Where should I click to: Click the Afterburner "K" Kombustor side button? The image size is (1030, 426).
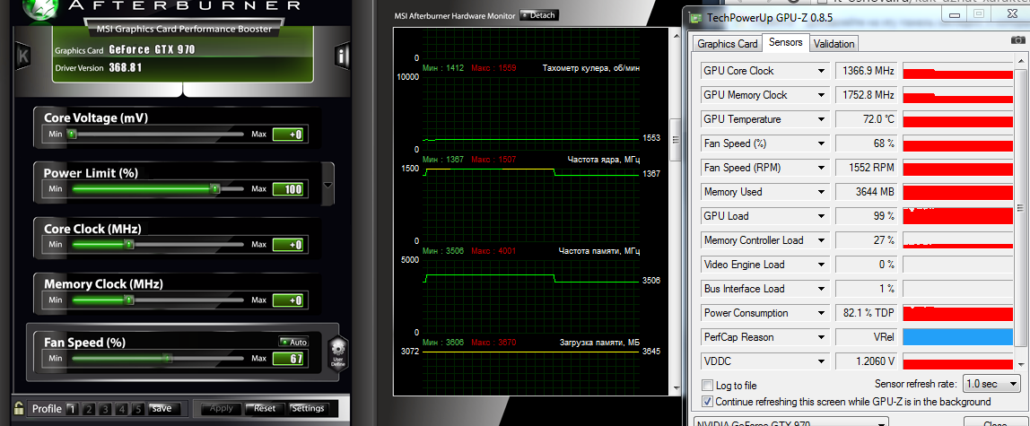tap(23, 56)
